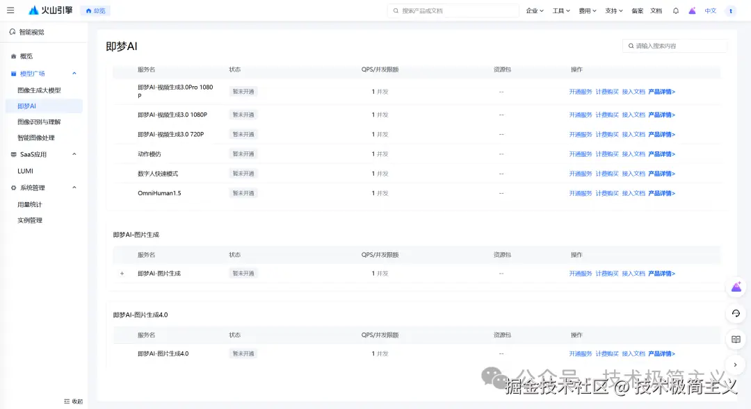Click 接入文档 for 动作模仿
The height and width of the screenshot is (409, 751).
pyautogui.click(x=633, y=154)
